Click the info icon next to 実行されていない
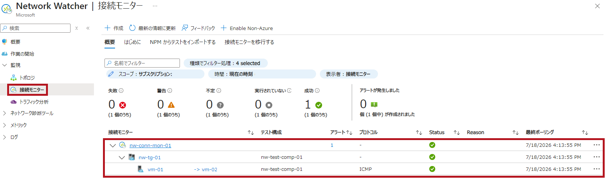 [x=289, y=91]
